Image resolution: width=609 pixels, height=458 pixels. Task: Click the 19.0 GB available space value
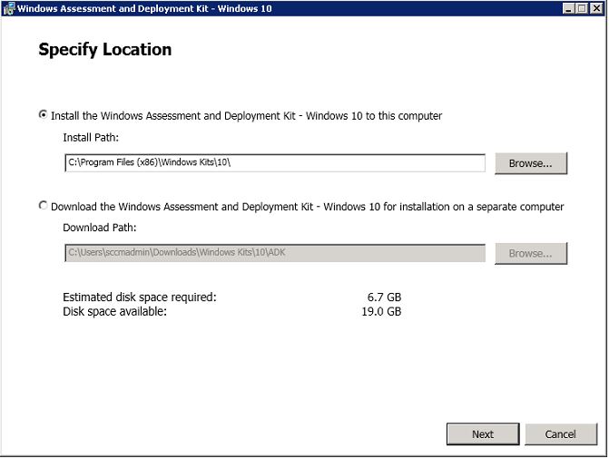pos(383,311)
